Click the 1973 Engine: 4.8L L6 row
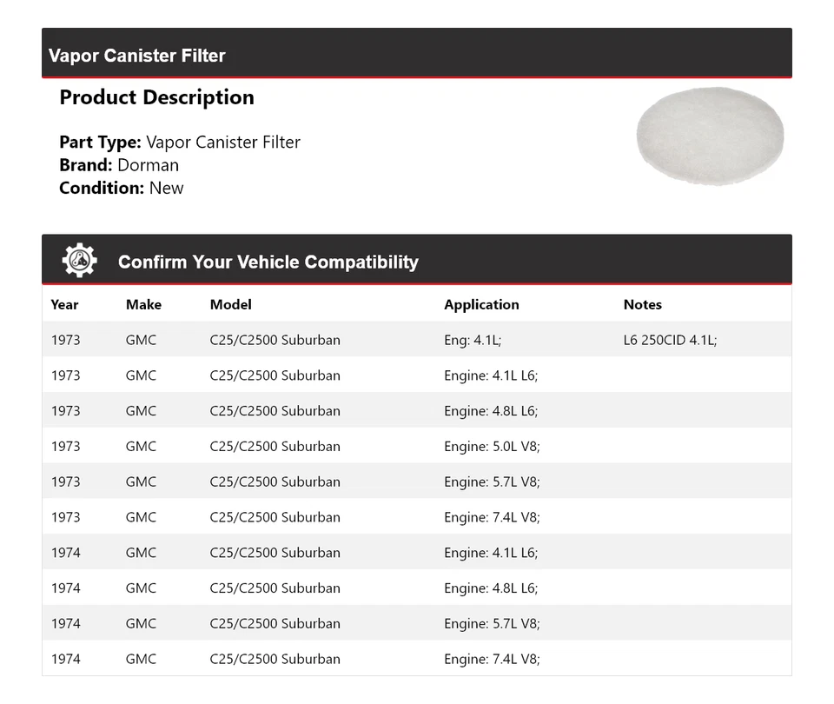This screenshot has height=704, width=834. click(x=417, y=411)
